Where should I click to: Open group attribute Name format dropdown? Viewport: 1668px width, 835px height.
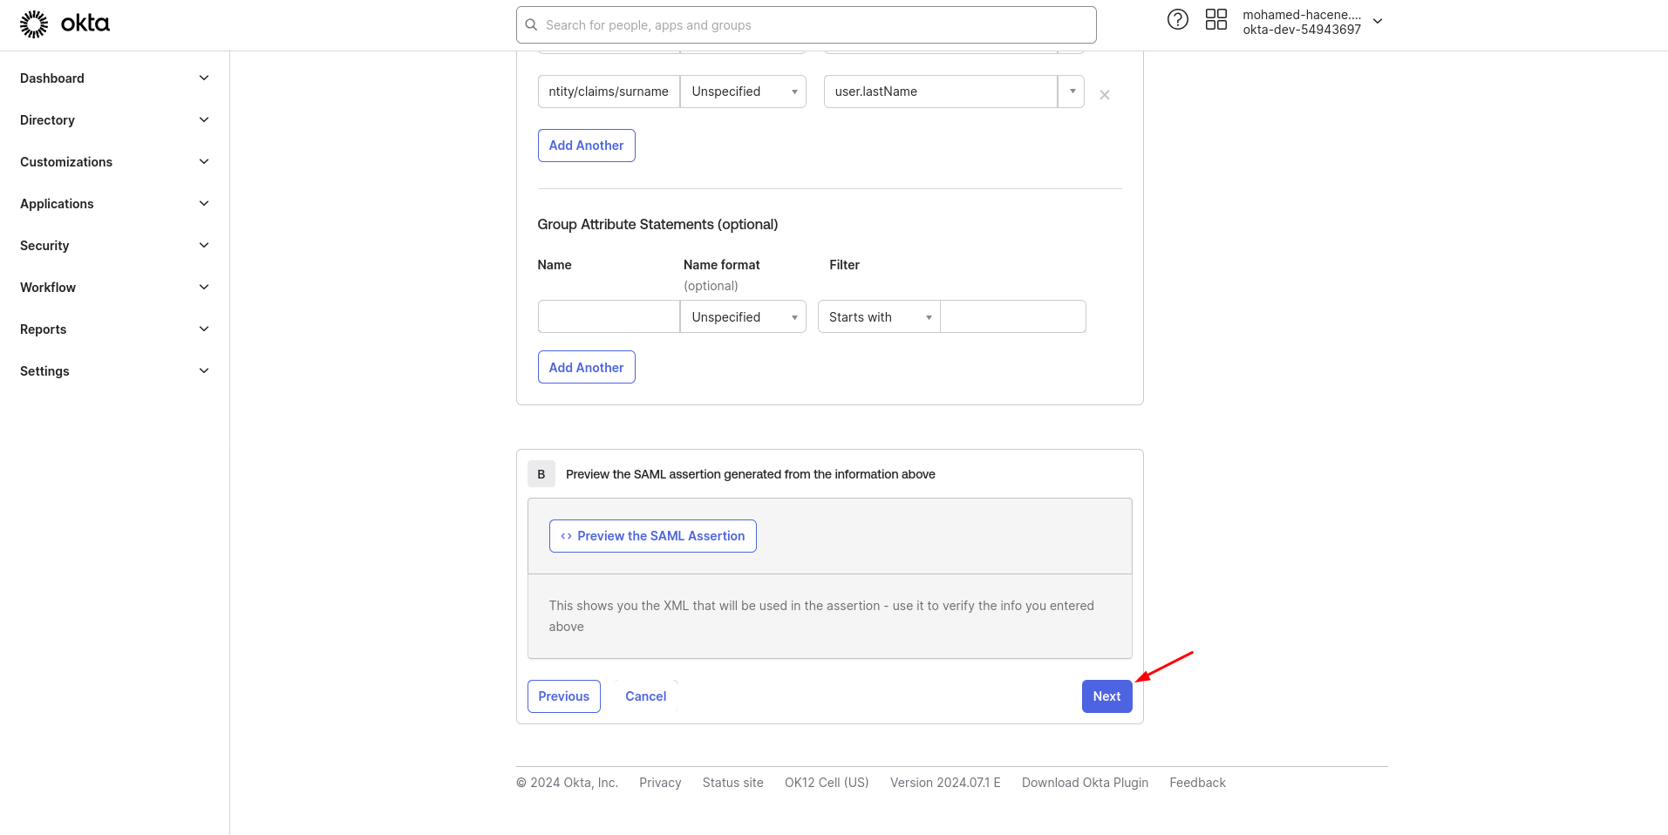(x=743, y=317)
